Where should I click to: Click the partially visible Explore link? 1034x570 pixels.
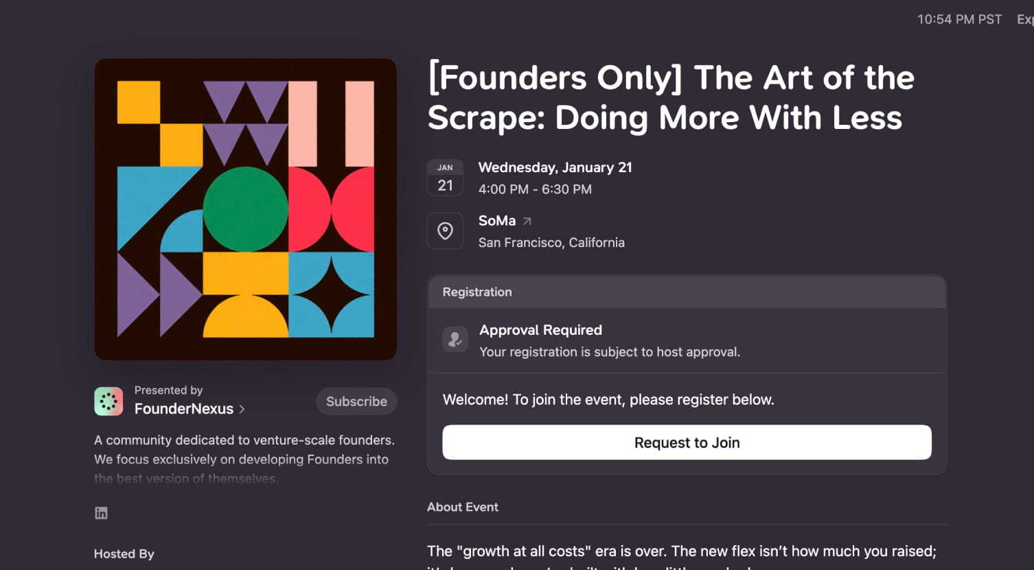[x=1024, y=20]
